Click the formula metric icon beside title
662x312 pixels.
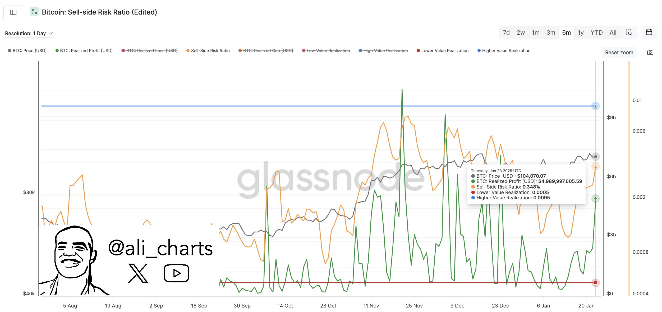[x=34, y=12]
